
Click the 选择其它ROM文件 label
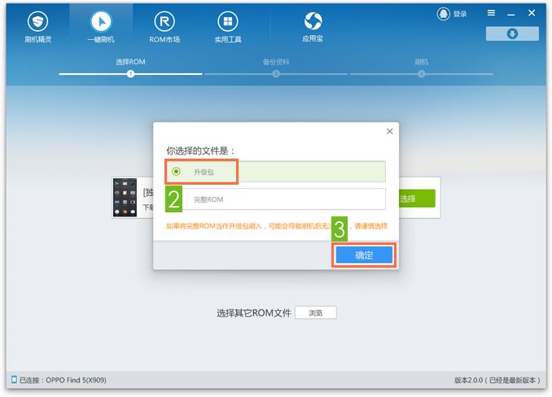253,313
